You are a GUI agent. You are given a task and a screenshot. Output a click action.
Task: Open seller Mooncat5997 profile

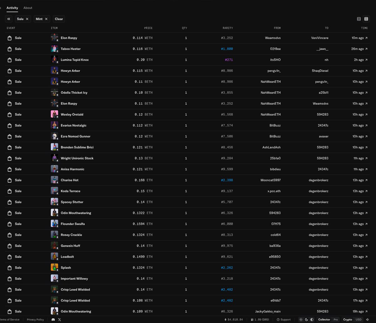[x=270, y=180]
